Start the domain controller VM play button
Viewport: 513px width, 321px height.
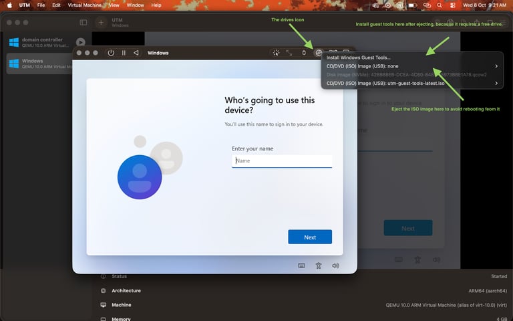point(80,42)
